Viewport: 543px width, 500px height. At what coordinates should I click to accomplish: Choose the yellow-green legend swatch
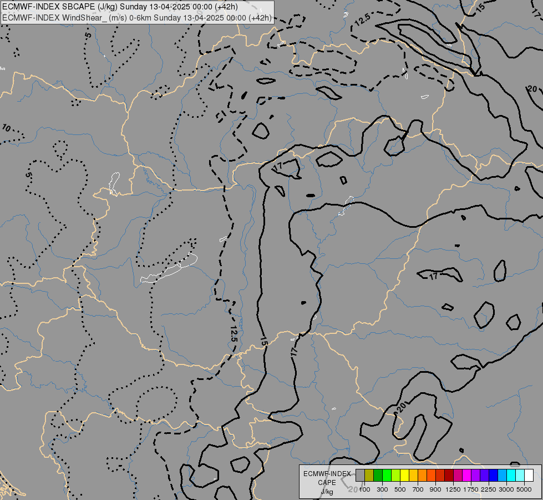(396, 475)
